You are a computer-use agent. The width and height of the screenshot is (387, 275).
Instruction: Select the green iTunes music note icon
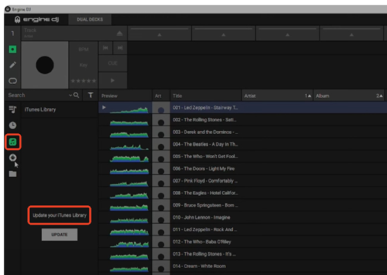13,142
